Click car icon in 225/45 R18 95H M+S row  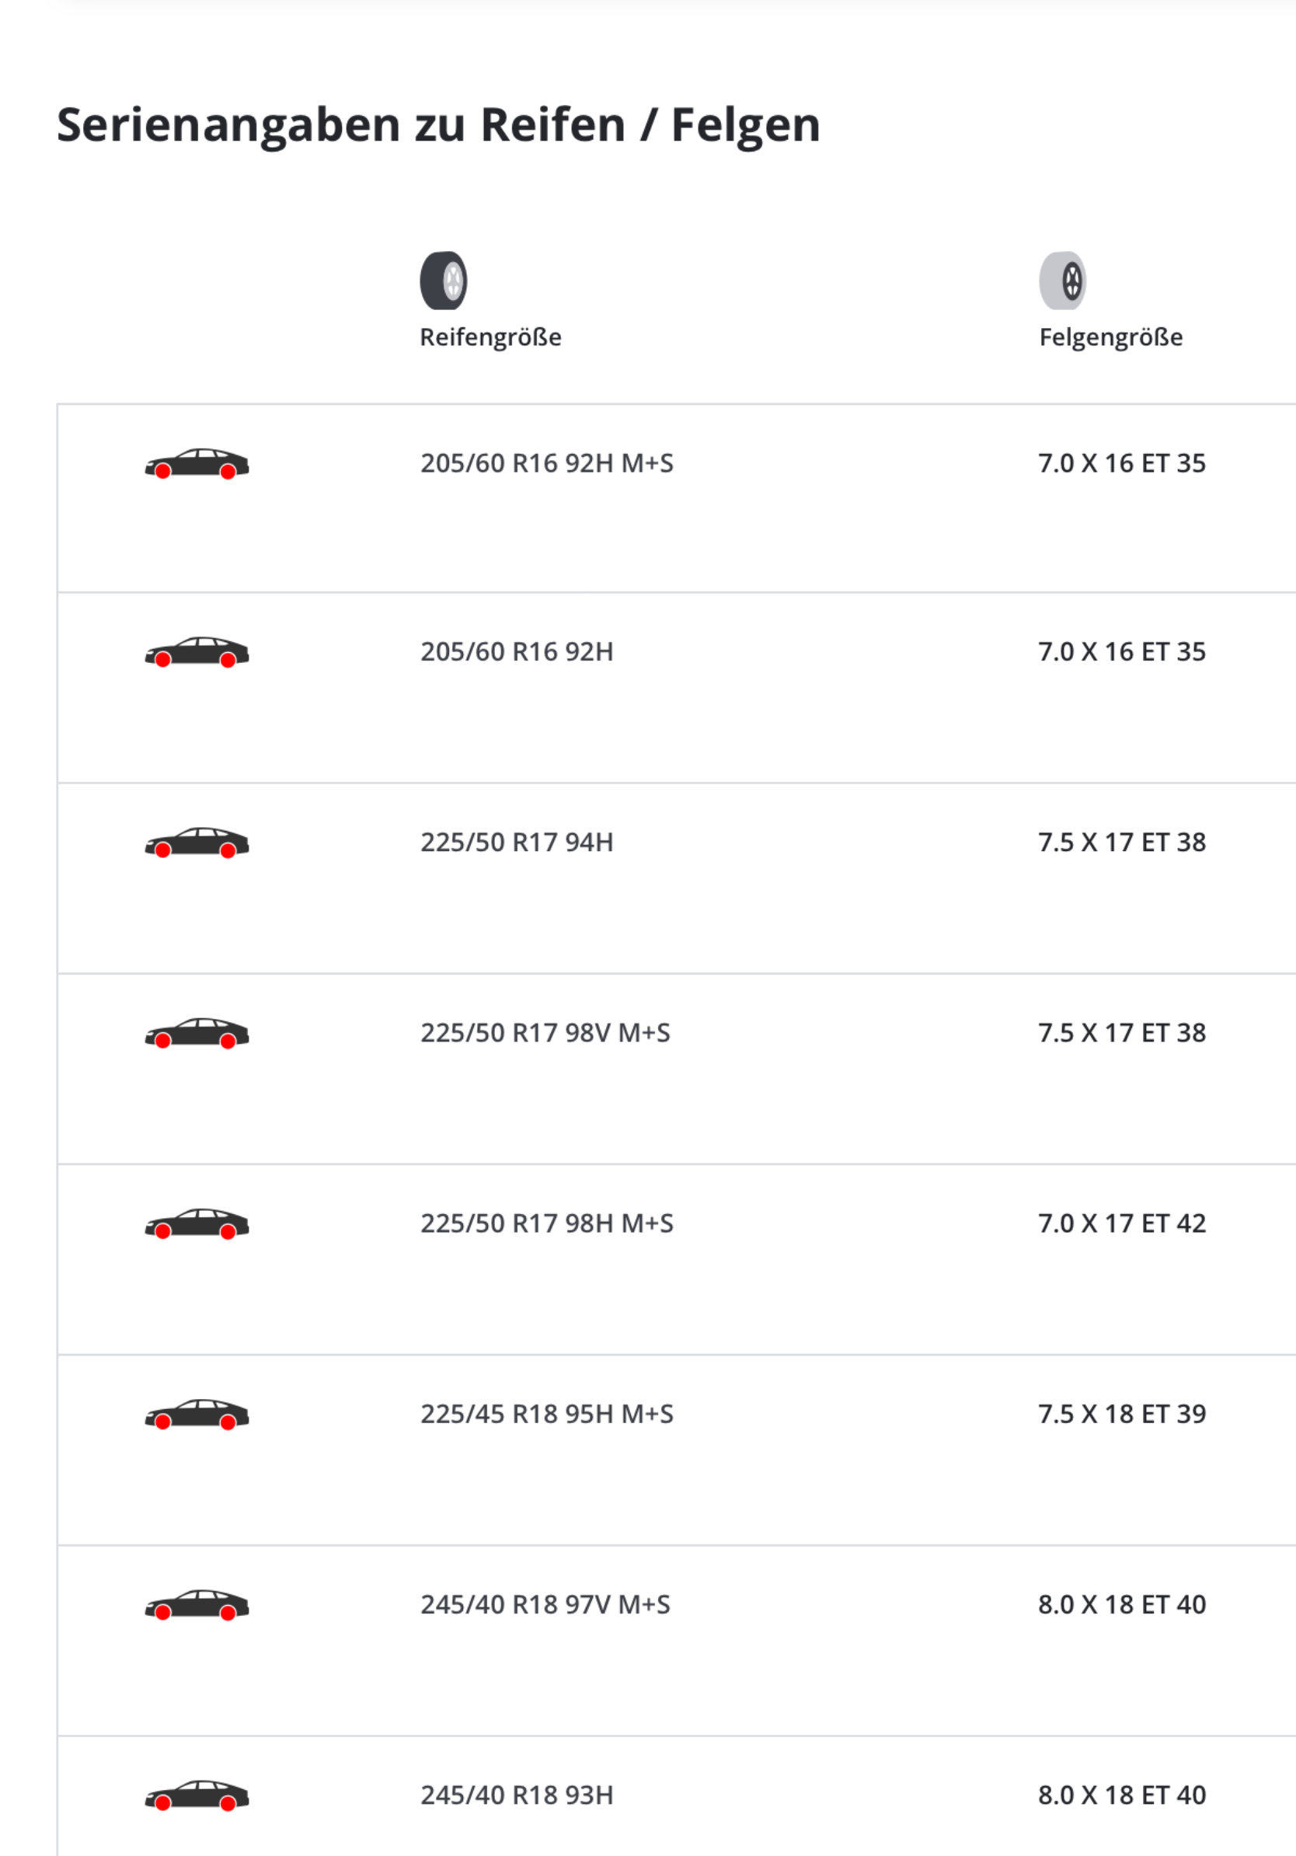[x=197, y=1415]
